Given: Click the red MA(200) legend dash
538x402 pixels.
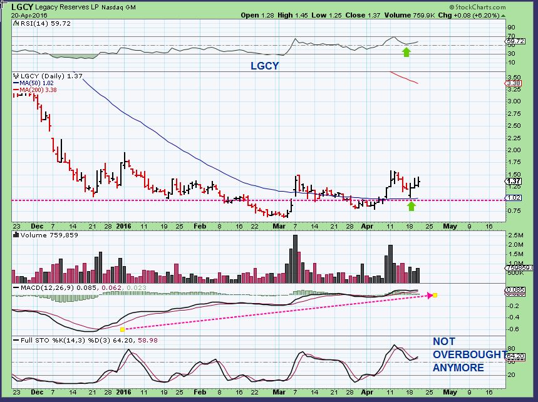Looking at the screenshot, I should click(x=16, y=90).
